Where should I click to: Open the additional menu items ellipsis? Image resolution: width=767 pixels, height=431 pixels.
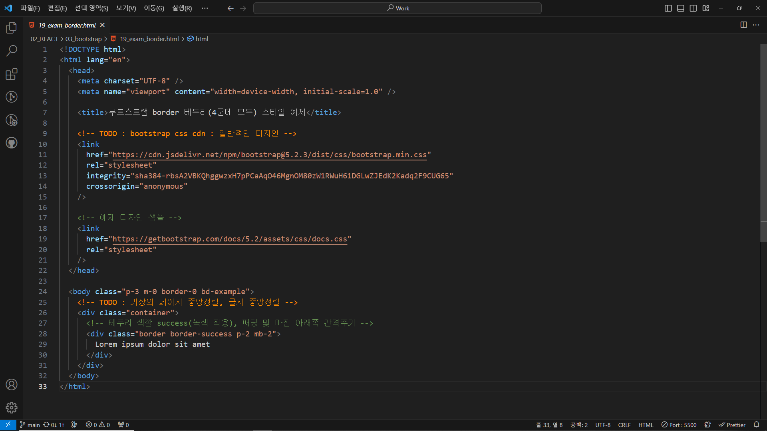click(205, 8)
